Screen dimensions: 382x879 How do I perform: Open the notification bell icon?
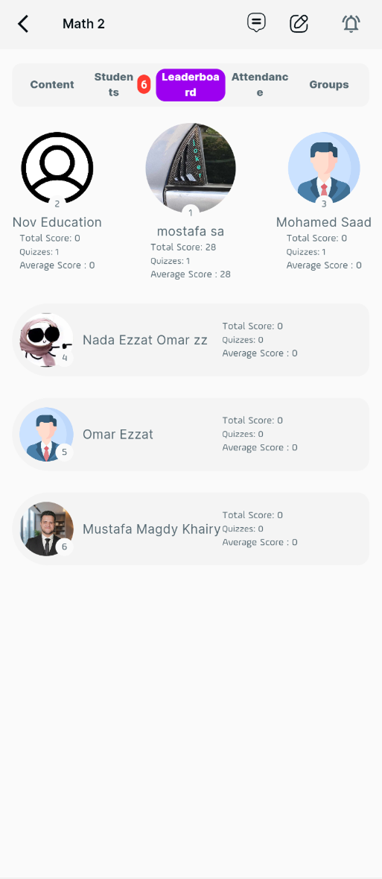point(351,24)
